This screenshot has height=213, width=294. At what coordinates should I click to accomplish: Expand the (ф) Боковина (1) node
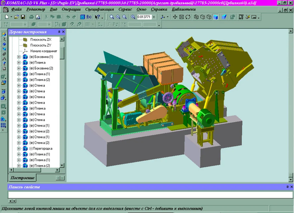tap(19, 57)
